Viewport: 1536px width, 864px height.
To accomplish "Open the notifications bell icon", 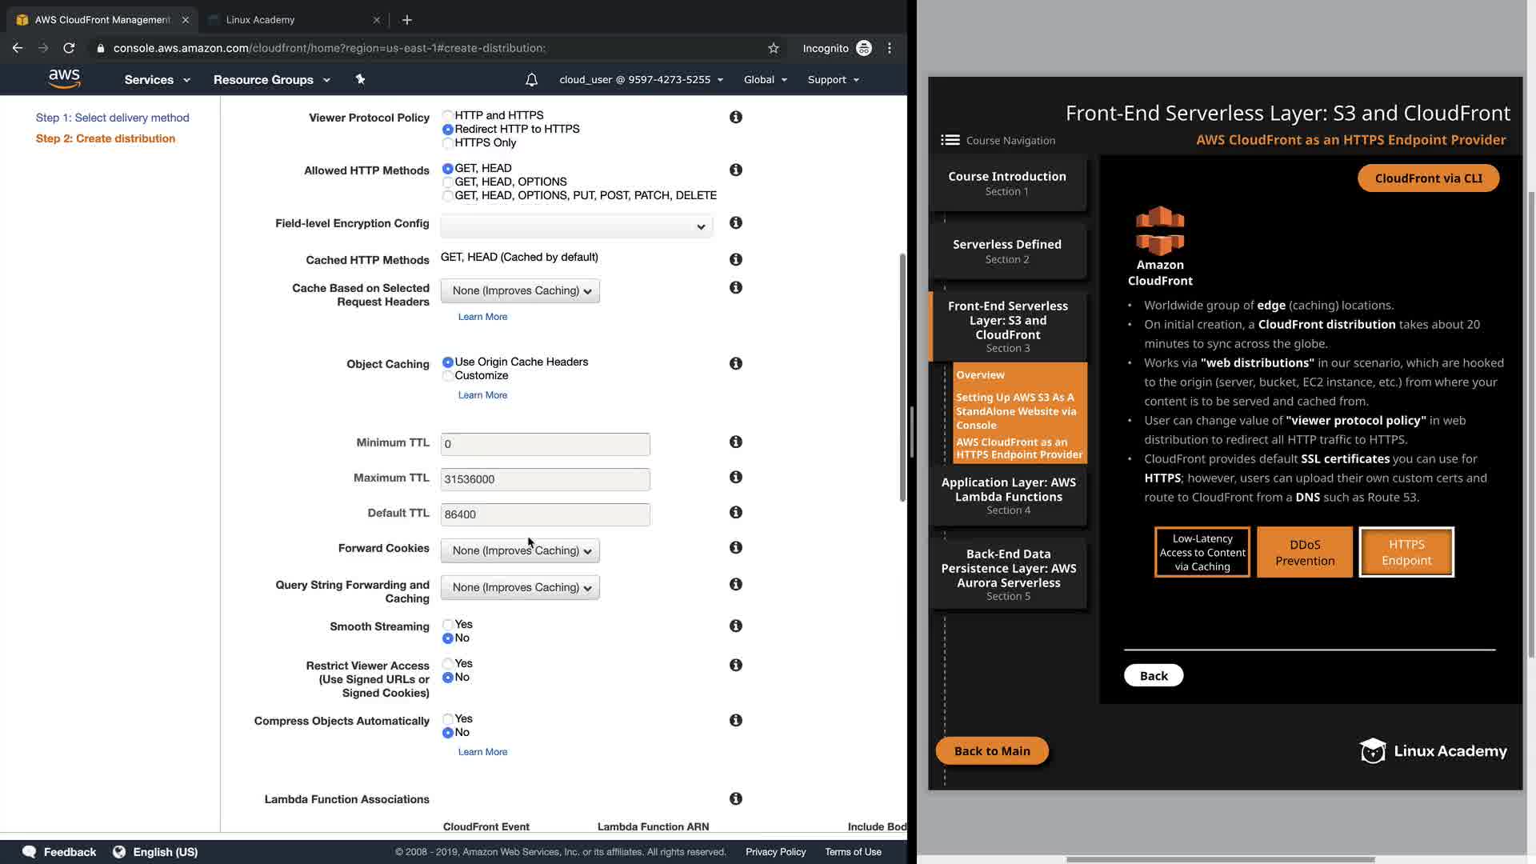I will click(x=531, y=80).
